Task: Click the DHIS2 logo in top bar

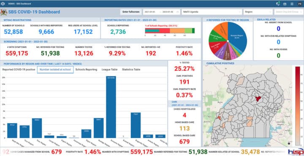Action: click(x=3, y=4)
